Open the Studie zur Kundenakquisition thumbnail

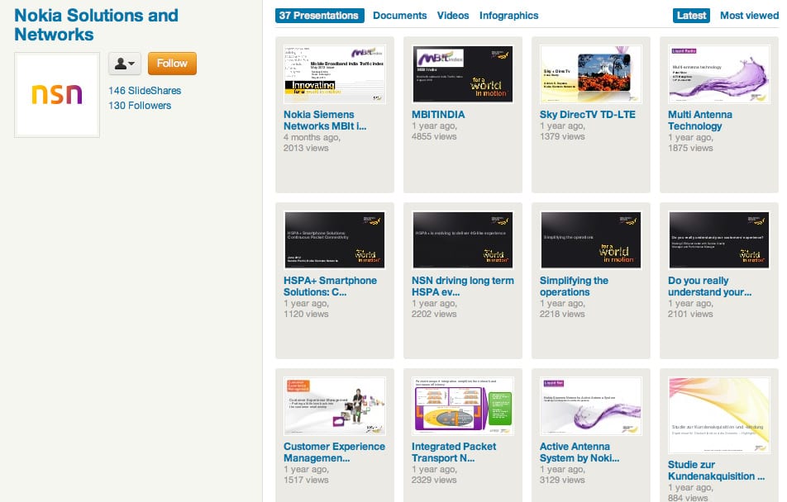point(719,415)
